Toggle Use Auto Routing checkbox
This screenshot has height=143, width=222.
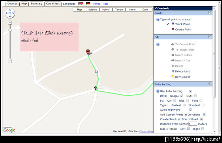coord(191,91)
